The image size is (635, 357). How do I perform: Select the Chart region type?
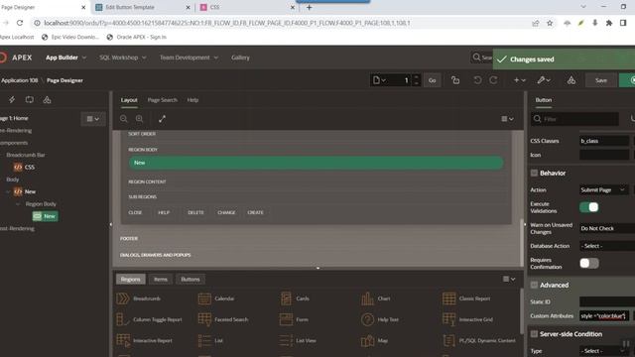(376, 298)
